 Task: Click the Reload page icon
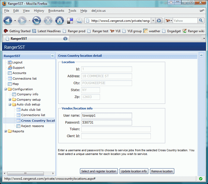36,21
